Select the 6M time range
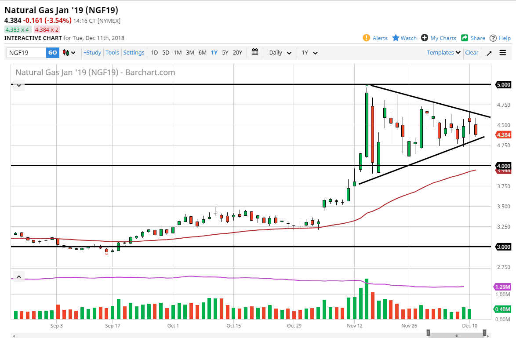The height and width of the screenshot is (338, 516). pyautogui.click(x=202, y=53)
